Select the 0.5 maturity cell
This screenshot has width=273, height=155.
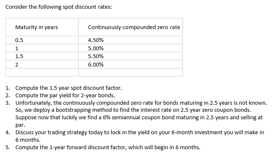tap(42, 40)
